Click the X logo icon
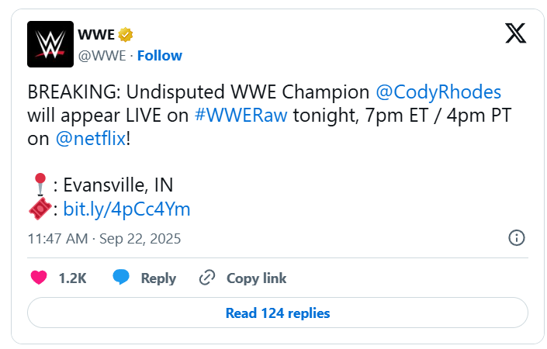 pos(515,33)
